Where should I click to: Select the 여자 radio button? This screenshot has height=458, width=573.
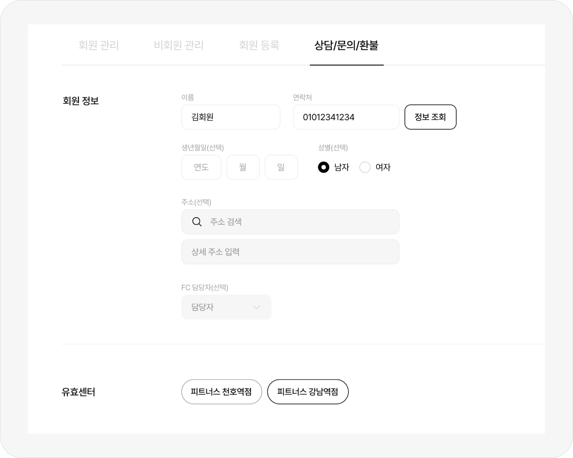365,167
